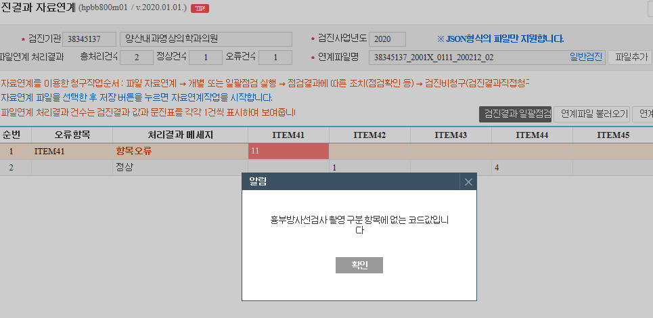
Task: Click the 총처리건수 count field
Action: pos(137,58)
